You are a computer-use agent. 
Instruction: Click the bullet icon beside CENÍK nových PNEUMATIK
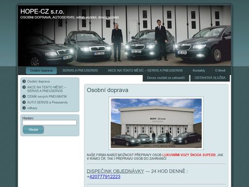tap(24, 96)
